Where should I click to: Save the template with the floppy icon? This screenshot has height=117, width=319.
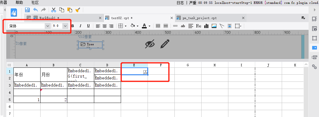pos(27,10)
